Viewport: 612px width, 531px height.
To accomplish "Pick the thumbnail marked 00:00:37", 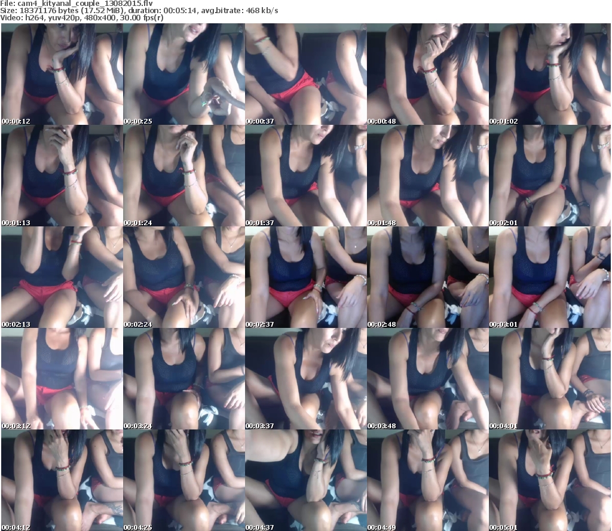I will pos(305,74).
